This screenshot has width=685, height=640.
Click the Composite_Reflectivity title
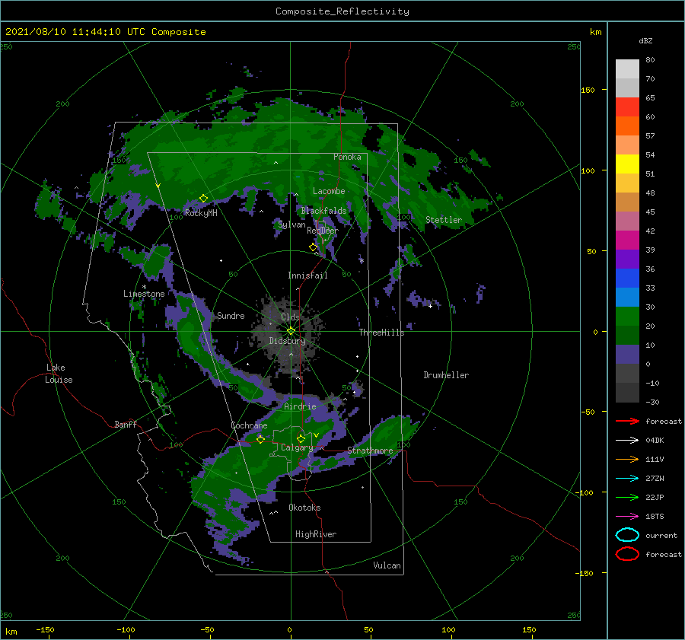(342, 11)
